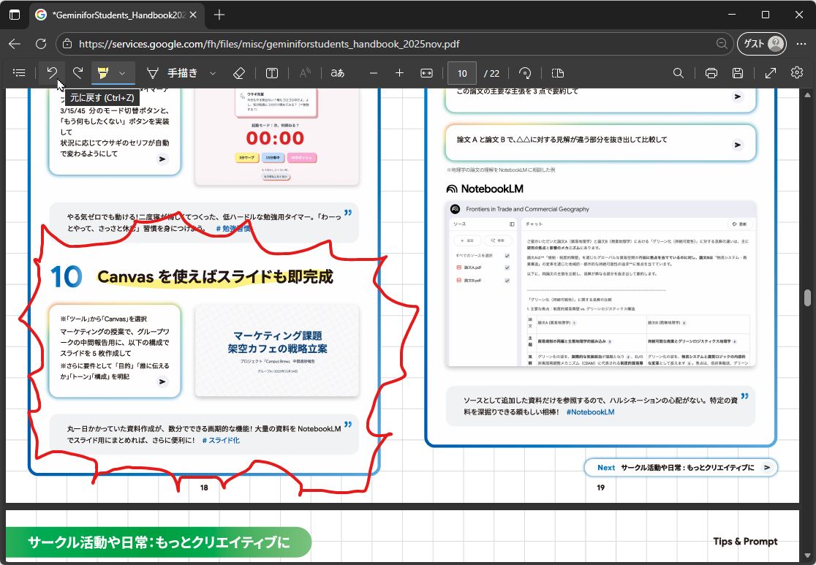The image size is (816, 565).
Task: Open the document table of contents
Action: tap(19, 72)
